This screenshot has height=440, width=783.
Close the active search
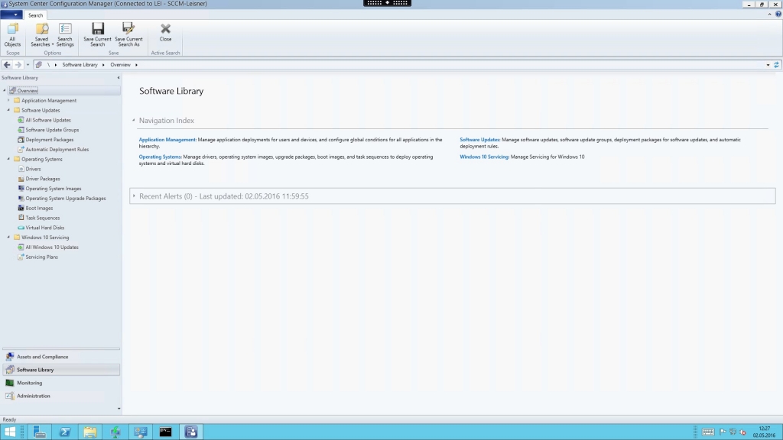point(165,32)
